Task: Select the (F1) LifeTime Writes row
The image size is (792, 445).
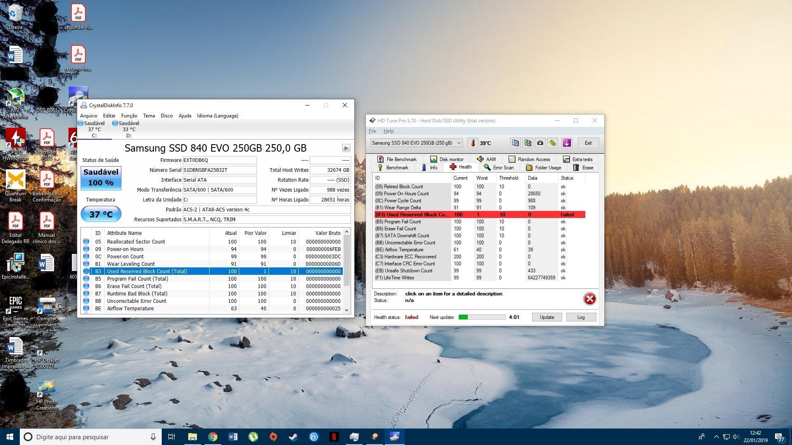Action: [x=480, y=278]
